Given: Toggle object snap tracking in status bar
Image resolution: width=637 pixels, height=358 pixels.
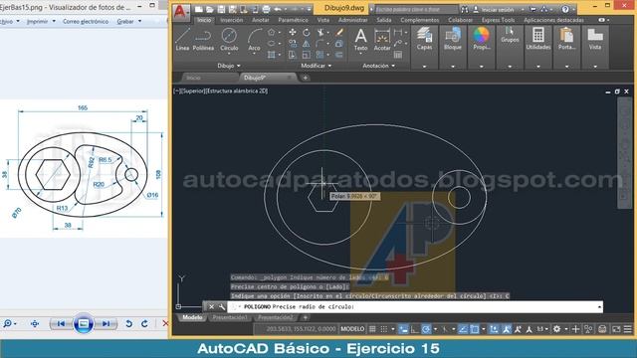Looking at the screenshot, I should 463,329.
